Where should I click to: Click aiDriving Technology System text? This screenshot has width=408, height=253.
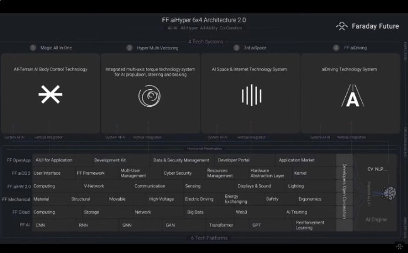coord(349,69)
